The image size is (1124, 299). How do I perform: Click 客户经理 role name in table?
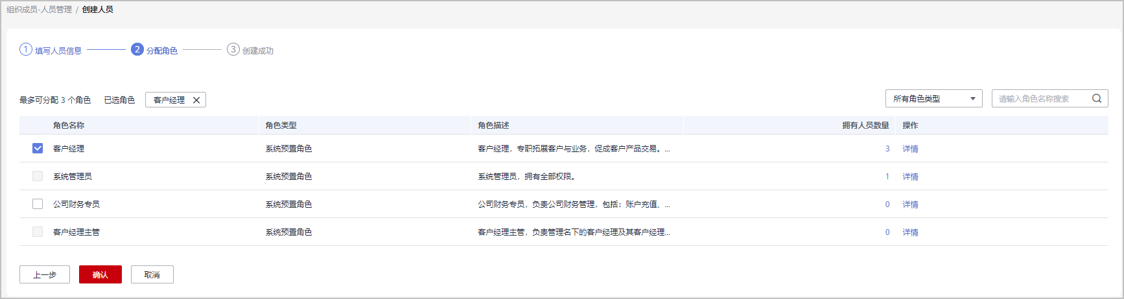coord(69,149)
